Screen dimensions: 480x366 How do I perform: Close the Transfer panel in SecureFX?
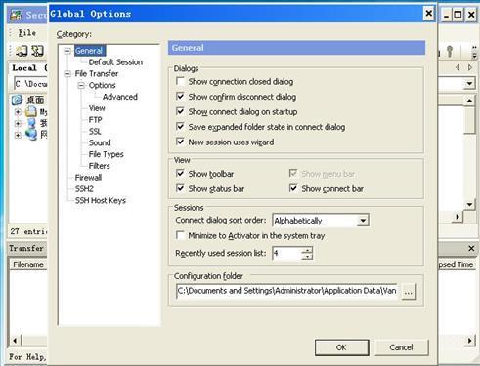pyautogui.click(x=471, y=248)
